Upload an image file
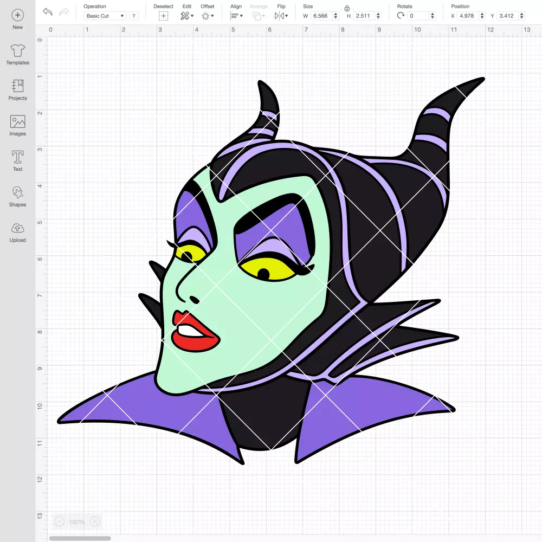 pos(18,233)
